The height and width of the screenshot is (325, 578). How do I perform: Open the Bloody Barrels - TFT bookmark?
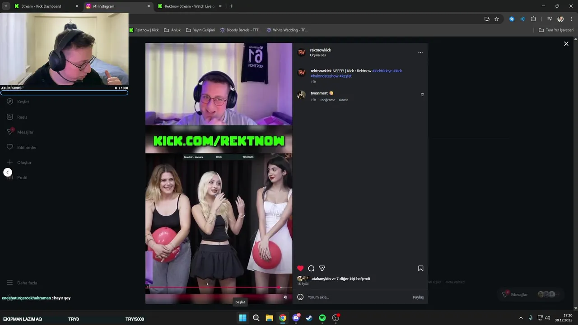tap(241, 30)
